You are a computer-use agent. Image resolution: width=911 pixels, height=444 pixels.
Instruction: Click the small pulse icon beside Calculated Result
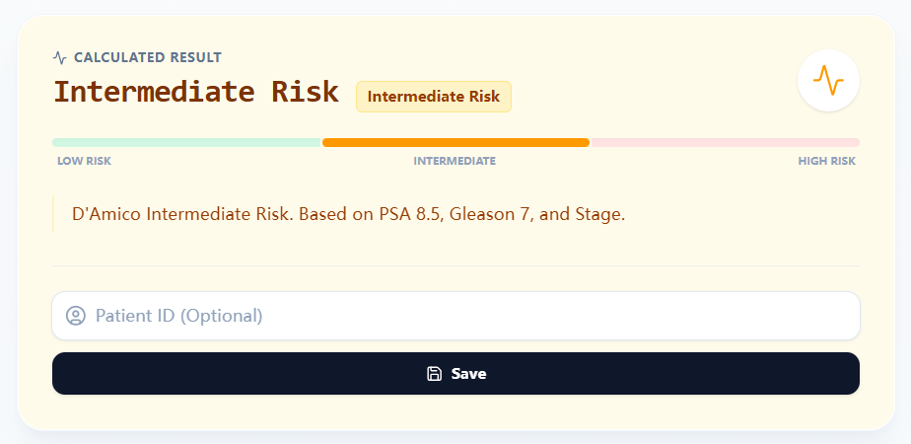tap(60, 57)
